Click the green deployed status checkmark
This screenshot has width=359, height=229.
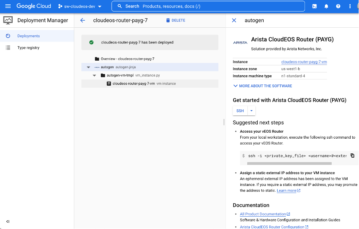[x=91, y=42]
